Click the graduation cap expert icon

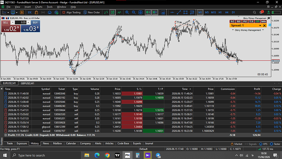269,18
